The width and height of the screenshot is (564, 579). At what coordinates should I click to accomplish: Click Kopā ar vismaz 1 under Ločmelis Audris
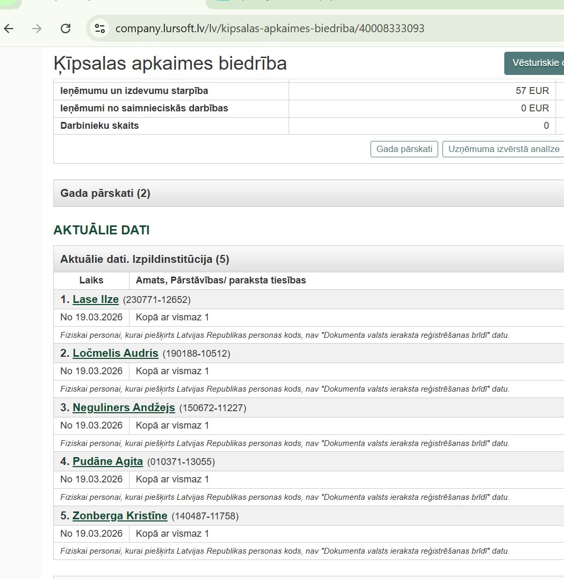pyautogui.click(x=172, y=371)
